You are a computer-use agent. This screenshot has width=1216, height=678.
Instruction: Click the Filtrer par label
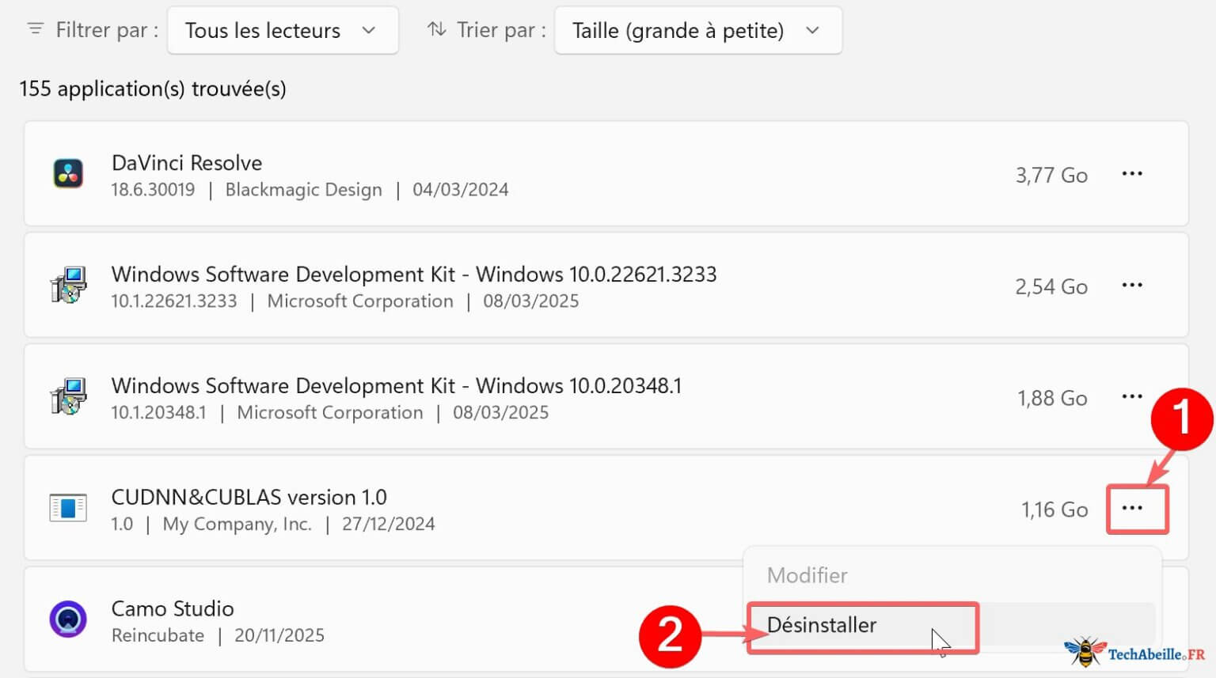click(x=107, y=30)
